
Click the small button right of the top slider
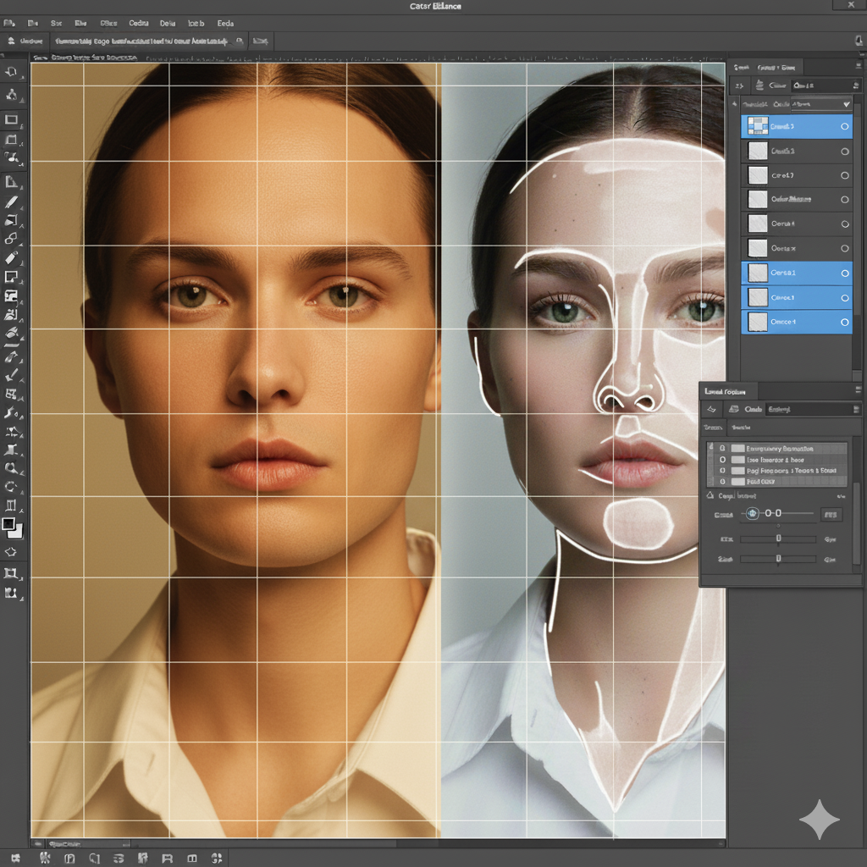(831, 514)
